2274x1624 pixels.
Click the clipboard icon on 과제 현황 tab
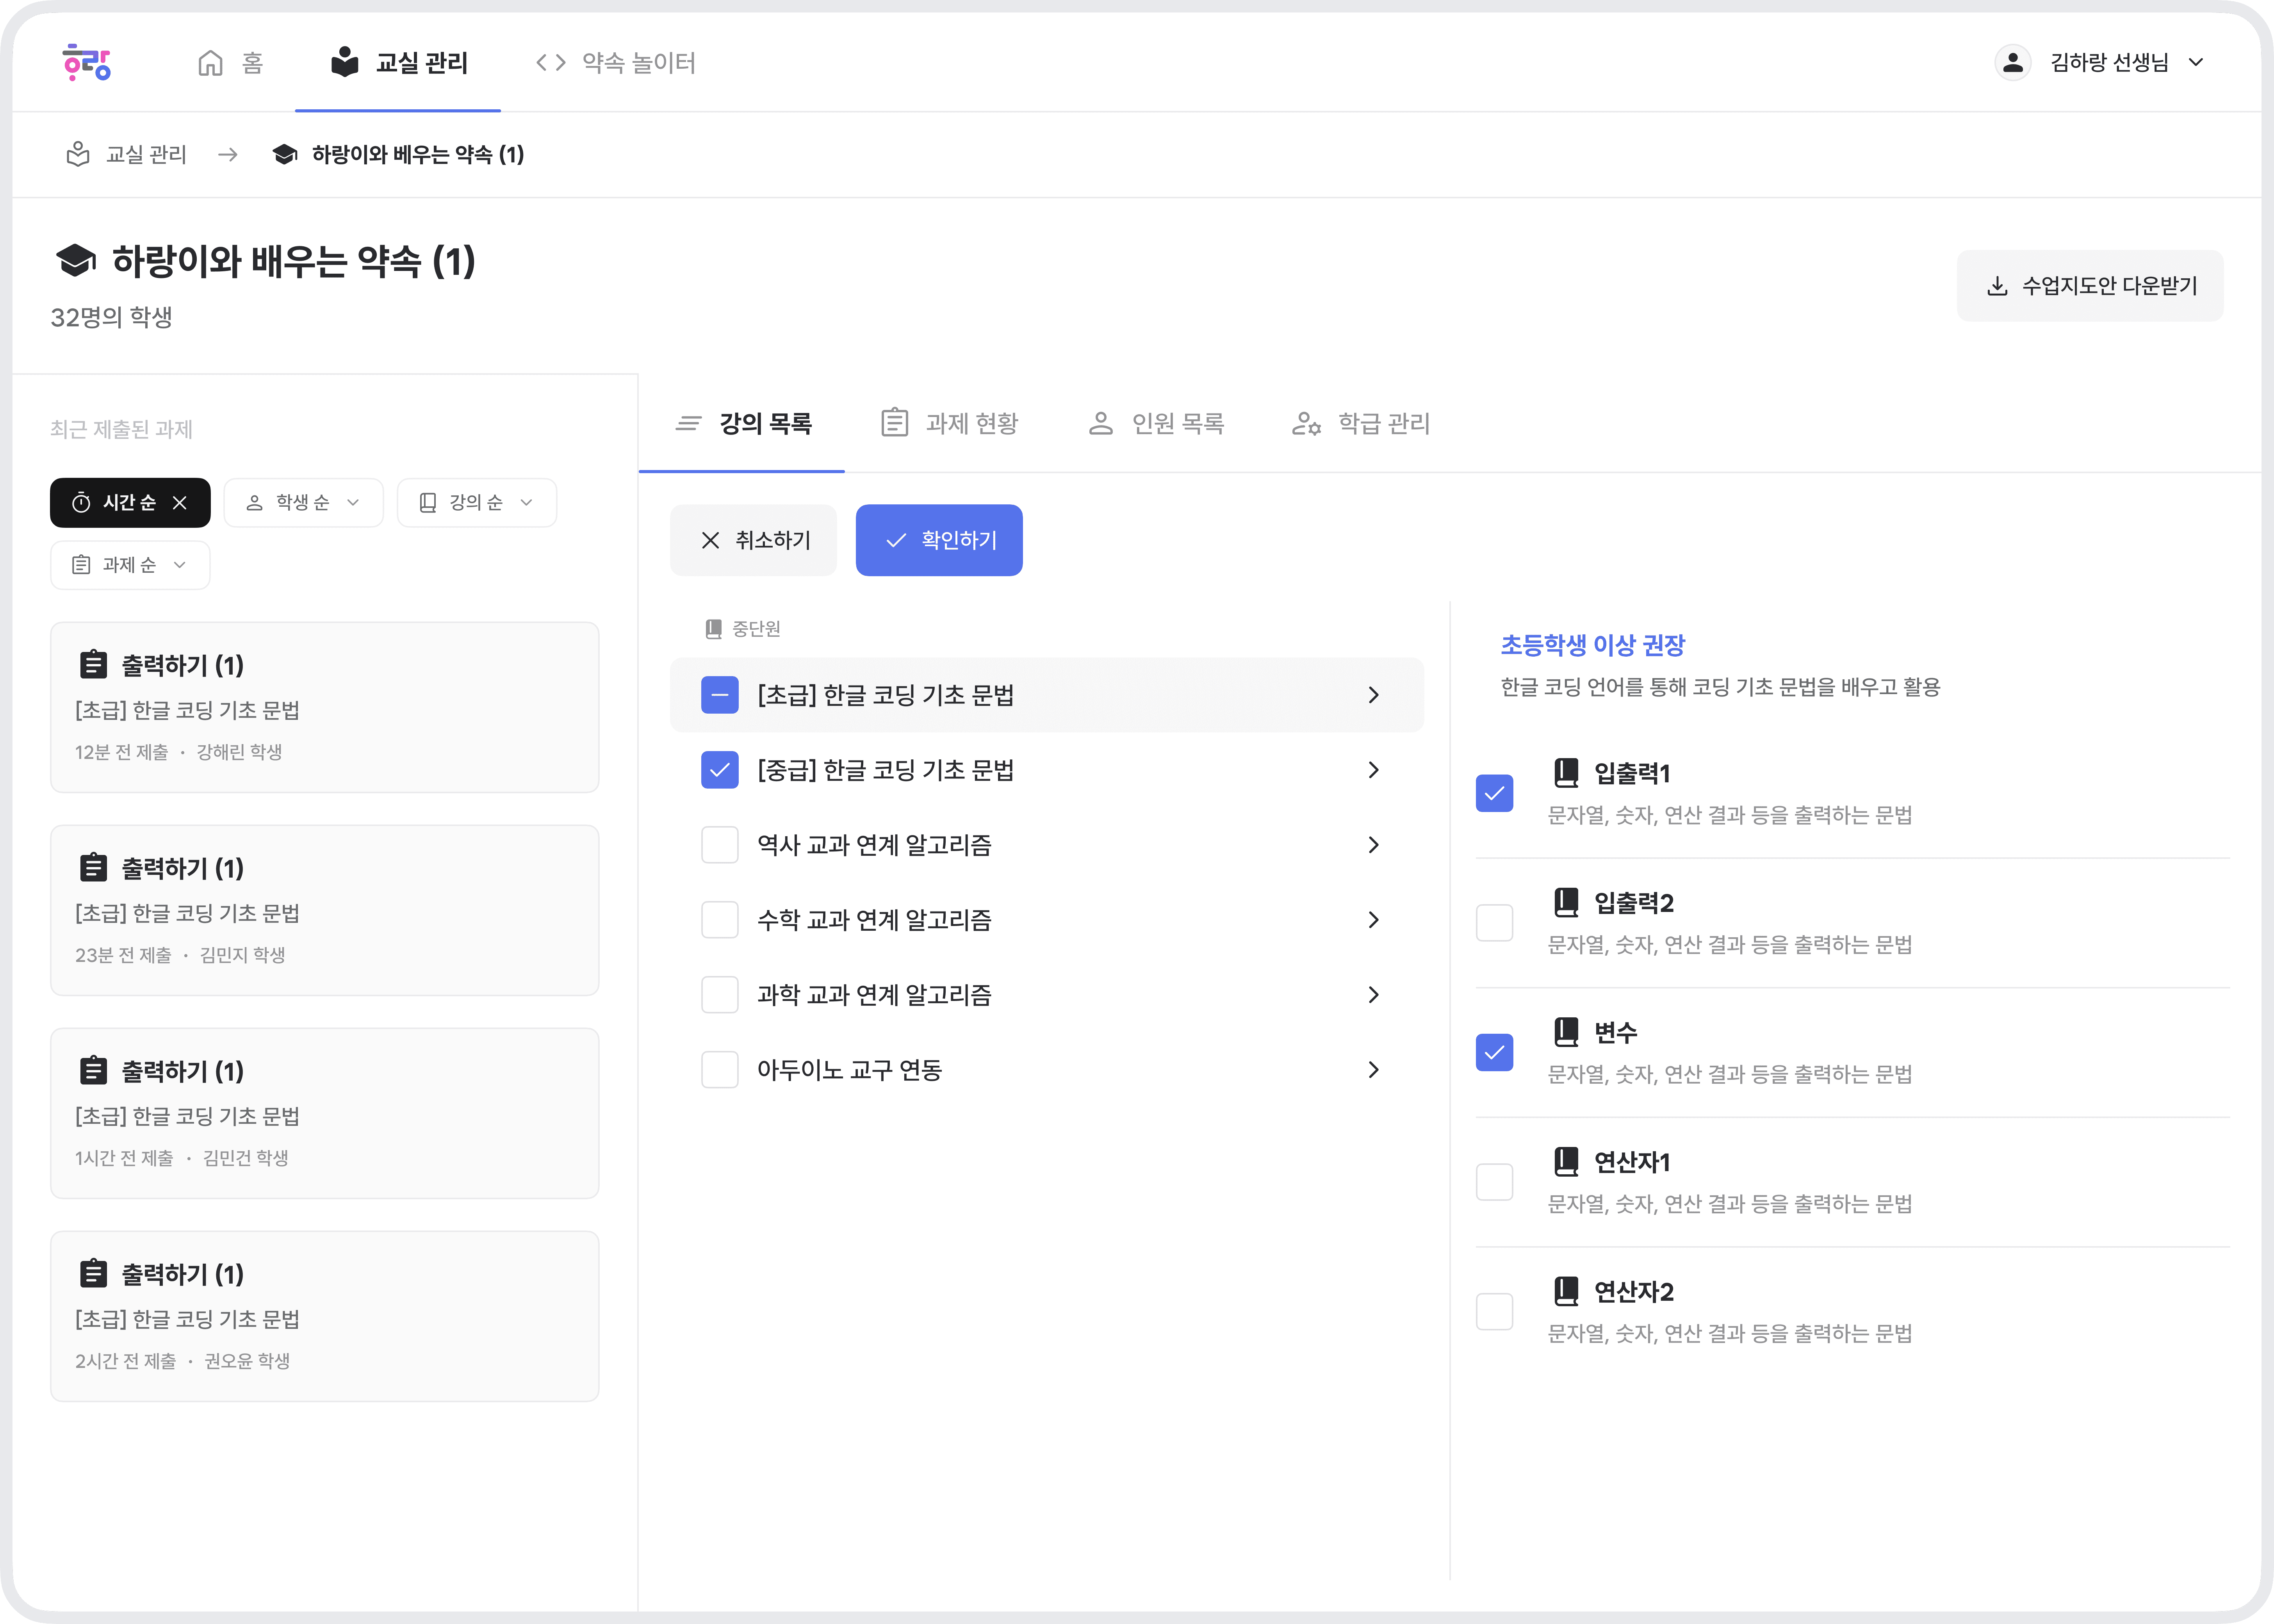point(894,422)
